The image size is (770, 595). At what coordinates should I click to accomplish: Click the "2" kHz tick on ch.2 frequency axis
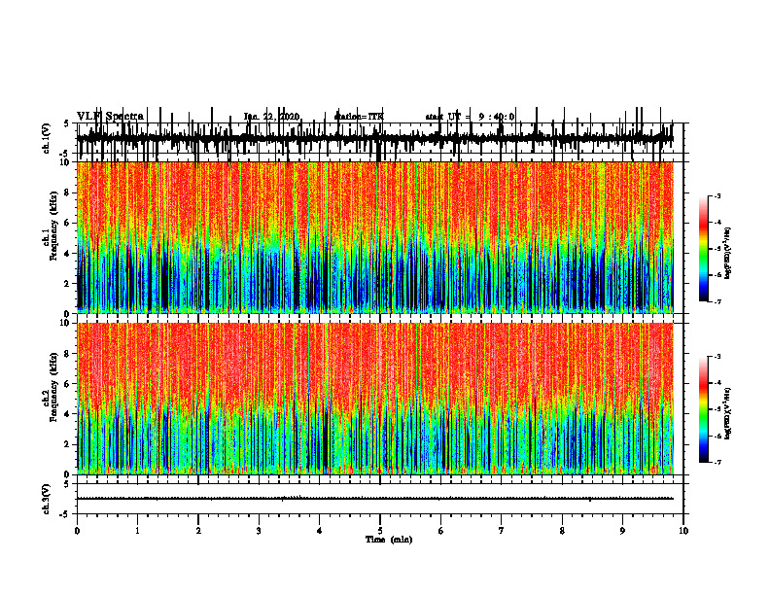(x=67, y=444)
